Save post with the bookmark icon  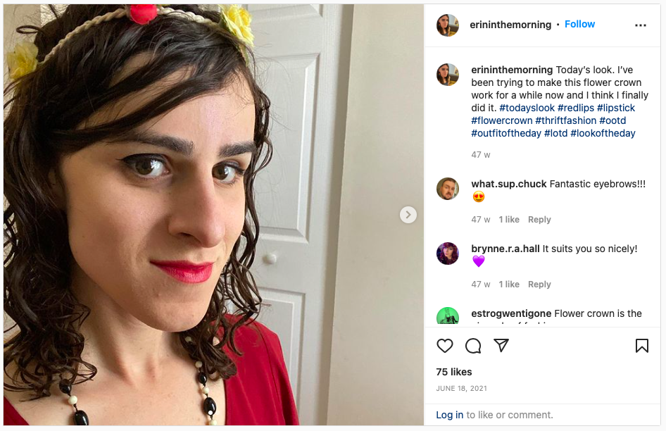click(642, 346)
